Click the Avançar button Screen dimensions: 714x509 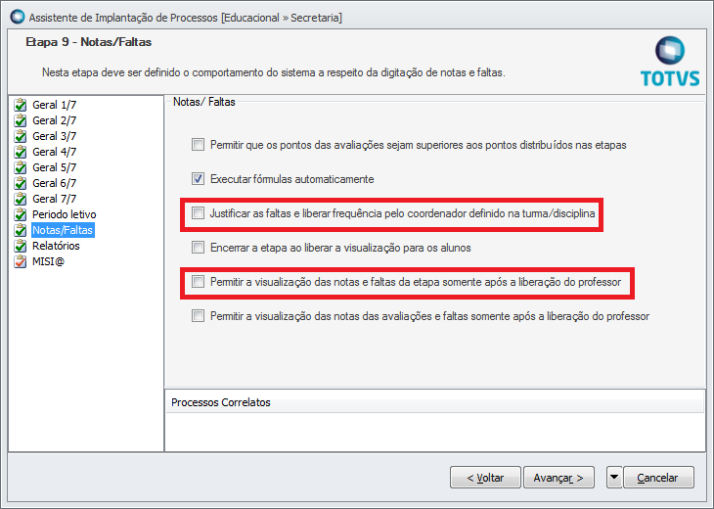(558, 477)
